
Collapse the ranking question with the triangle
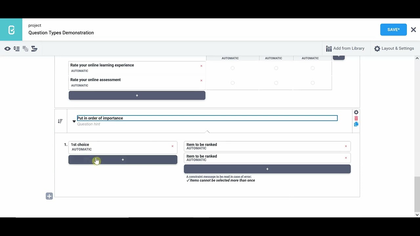tap(74, 121)
